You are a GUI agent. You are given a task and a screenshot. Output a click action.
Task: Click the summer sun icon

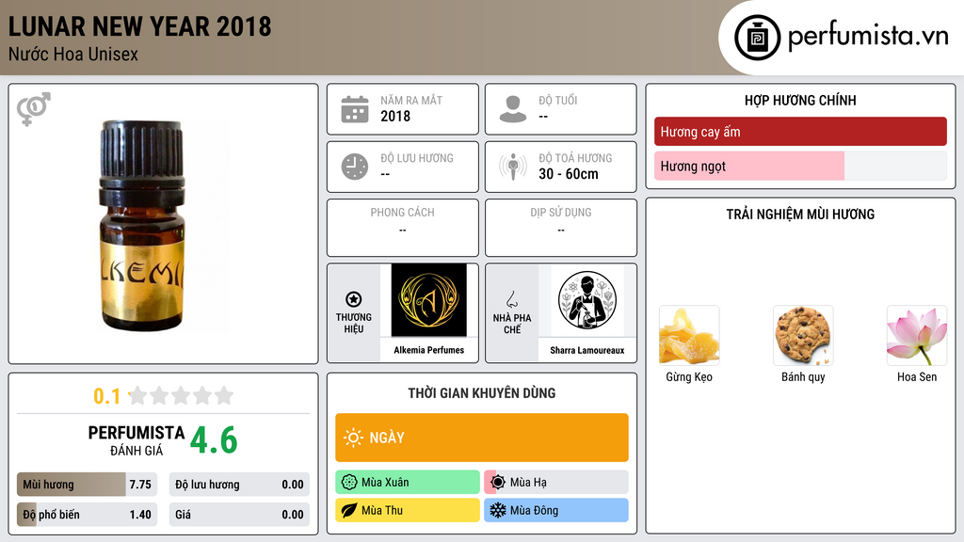pyautogui.click(x=498, y=483)
